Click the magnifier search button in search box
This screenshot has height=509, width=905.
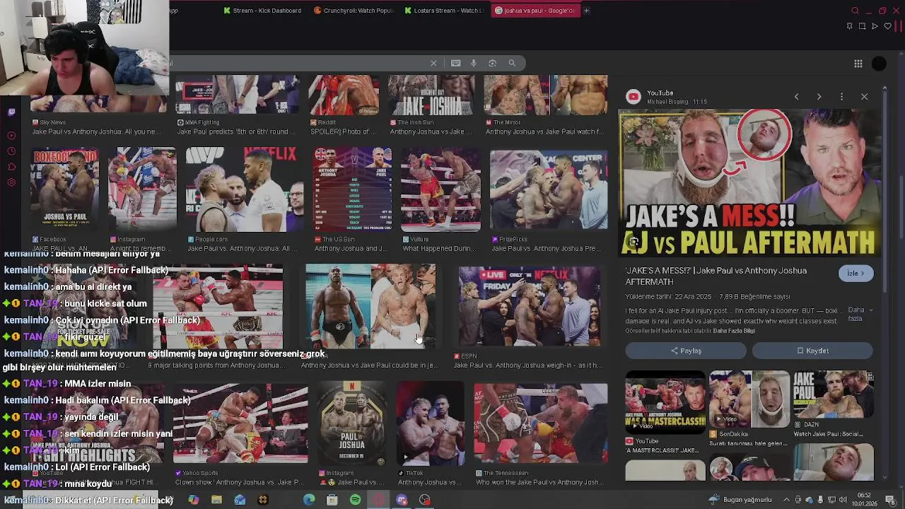coord(512,63)
